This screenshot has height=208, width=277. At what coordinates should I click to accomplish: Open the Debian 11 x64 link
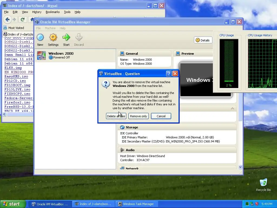point(18,59)
